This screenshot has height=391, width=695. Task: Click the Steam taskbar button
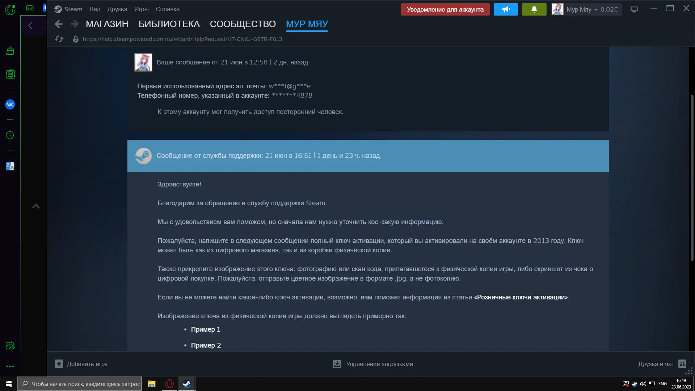point(187,384)
